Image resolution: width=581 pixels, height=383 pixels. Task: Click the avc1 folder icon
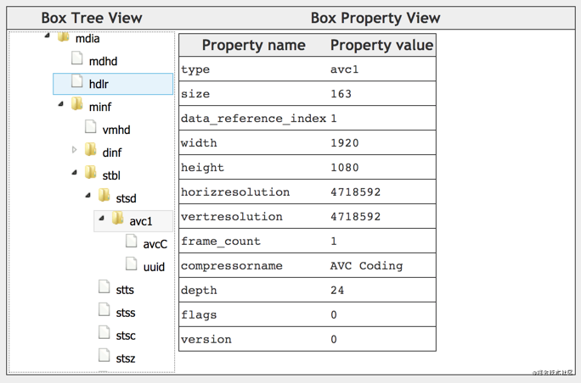tap(118, 218)
